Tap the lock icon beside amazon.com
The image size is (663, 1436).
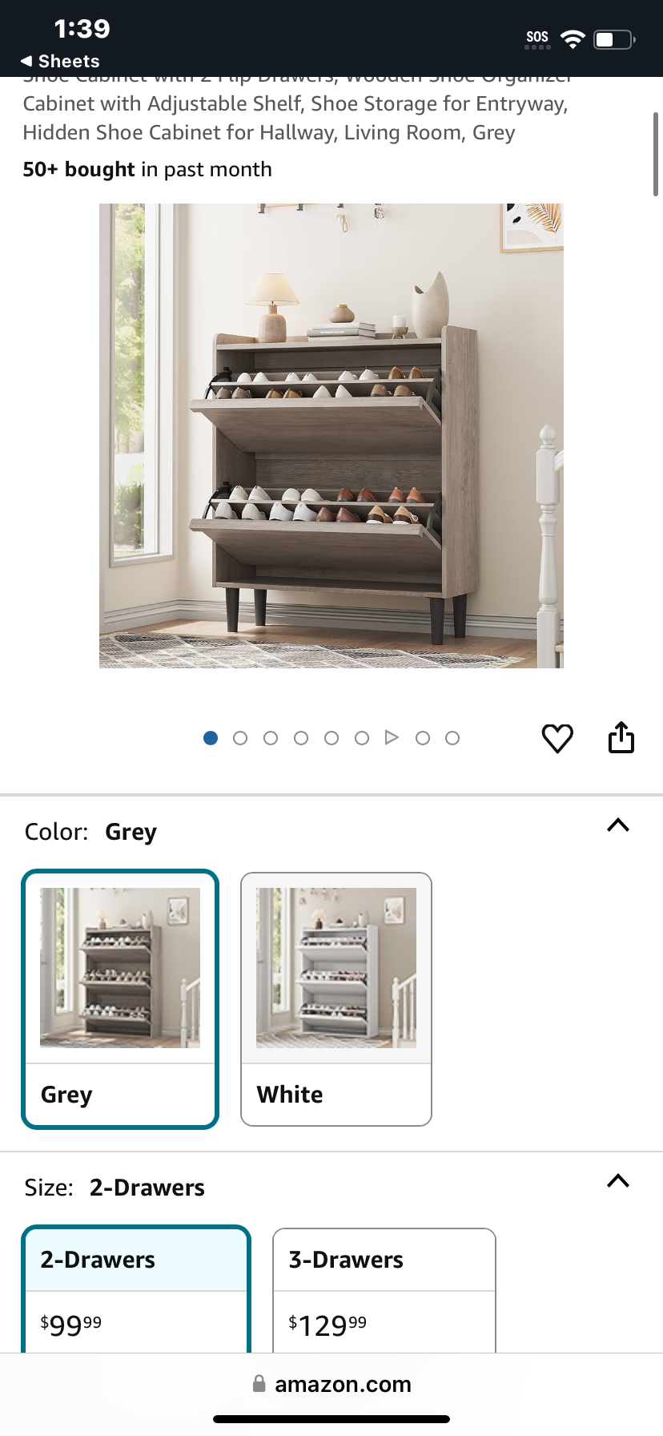click(259, 1384)
